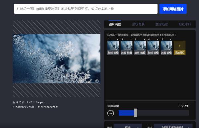Select thumbnail of image 5
The width and height of the screenshot is (199, 128).
click(166, 45)
